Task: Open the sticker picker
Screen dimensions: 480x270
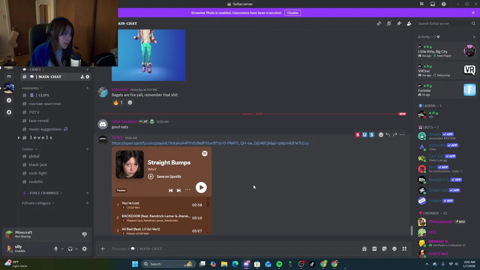Action: click(x=384, y=249)
